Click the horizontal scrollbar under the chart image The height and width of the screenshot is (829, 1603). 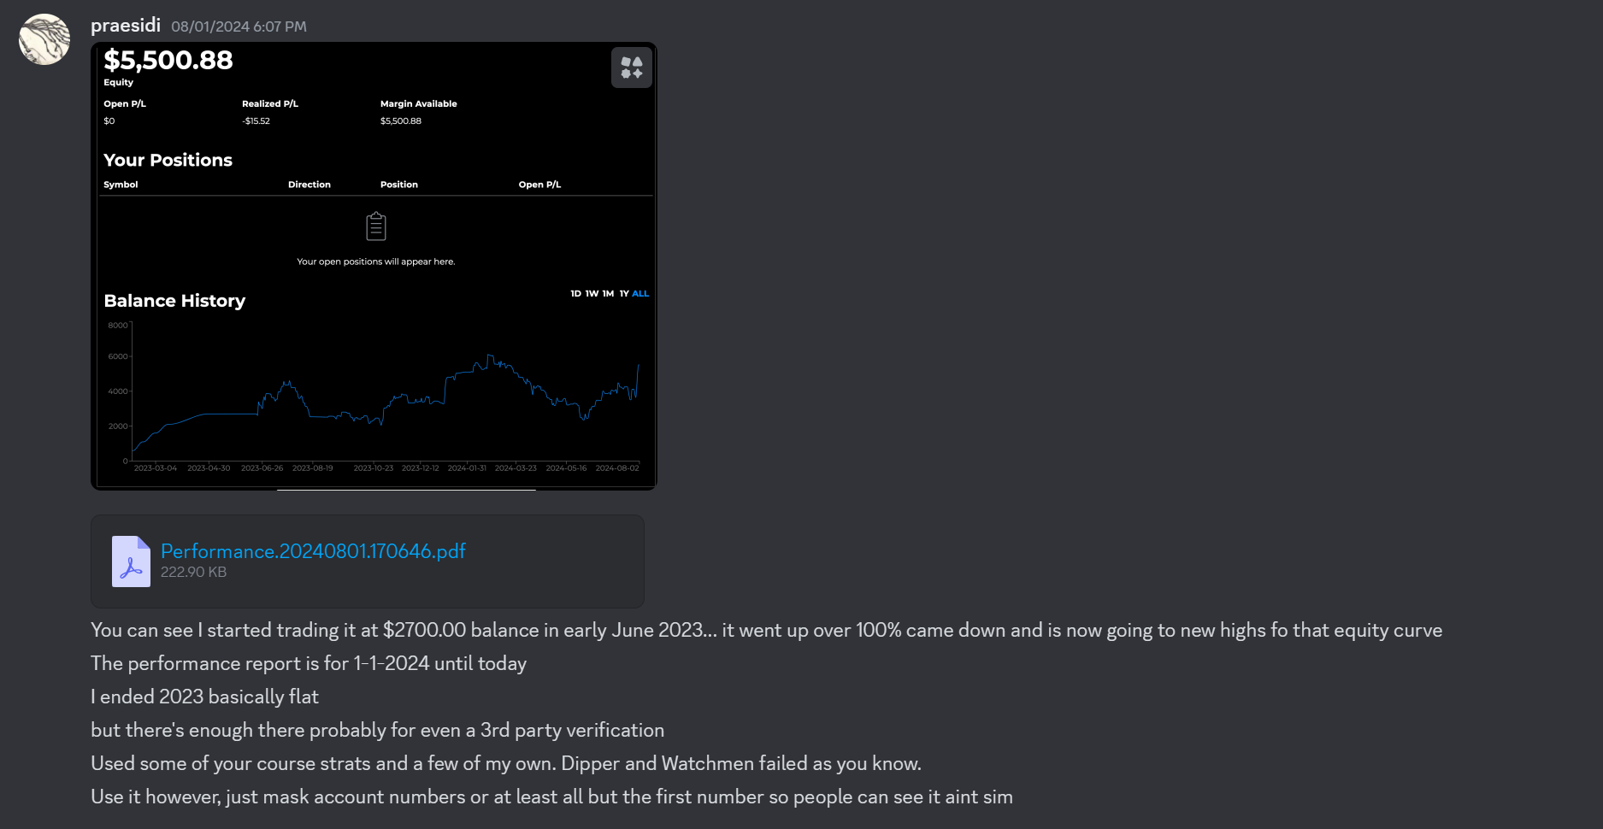pyautogui.click(x=406, y=490)
